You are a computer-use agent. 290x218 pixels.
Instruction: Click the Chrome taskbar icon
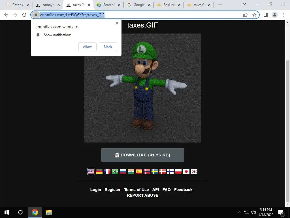[35, 212]
